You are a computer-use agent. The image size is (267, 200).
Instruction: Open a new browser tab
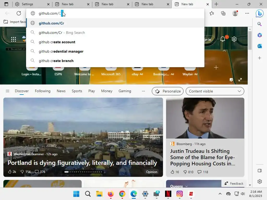tap(216, 4)
